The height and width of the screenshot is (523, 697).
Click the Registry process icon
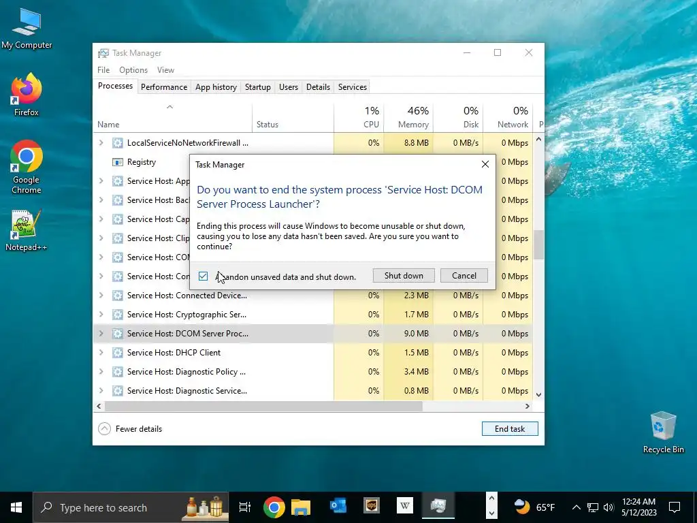(117, 162)
